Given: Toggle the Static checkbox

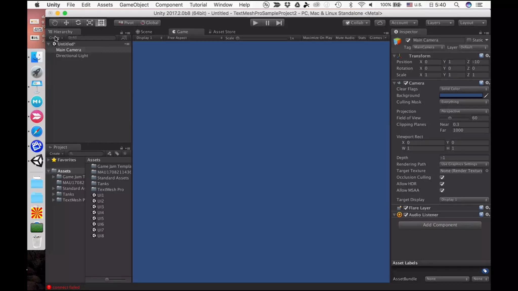Looking at the screenshot, I should [x=469, y=40].
